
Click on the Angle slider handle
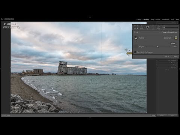click(158, 46)
